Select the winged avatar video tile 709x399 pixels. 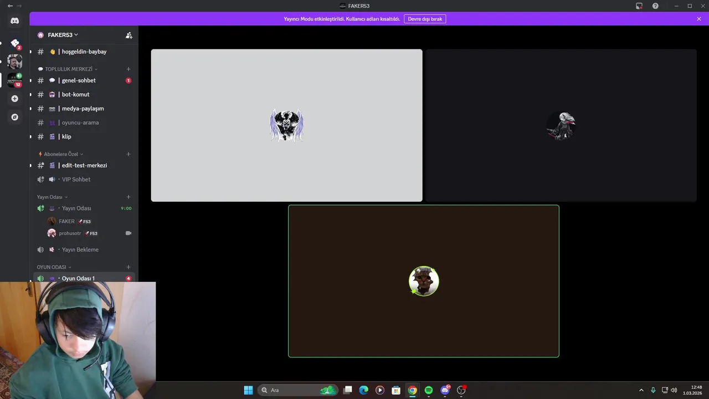[286, 125]
